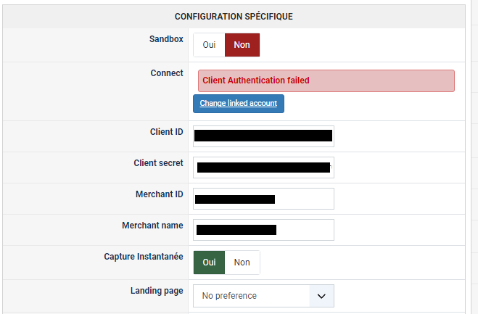Select Non for Sandbox option
This screenshot has height=314, width=478.
click(x=242, y=45)
